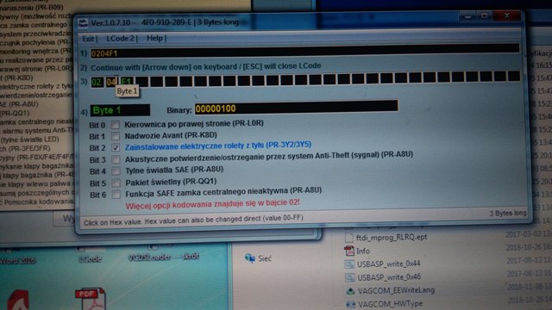Enable Bit 1 Nadwozie Avant checkbox
The image size is (552, 310).
[x=115, y=136]
